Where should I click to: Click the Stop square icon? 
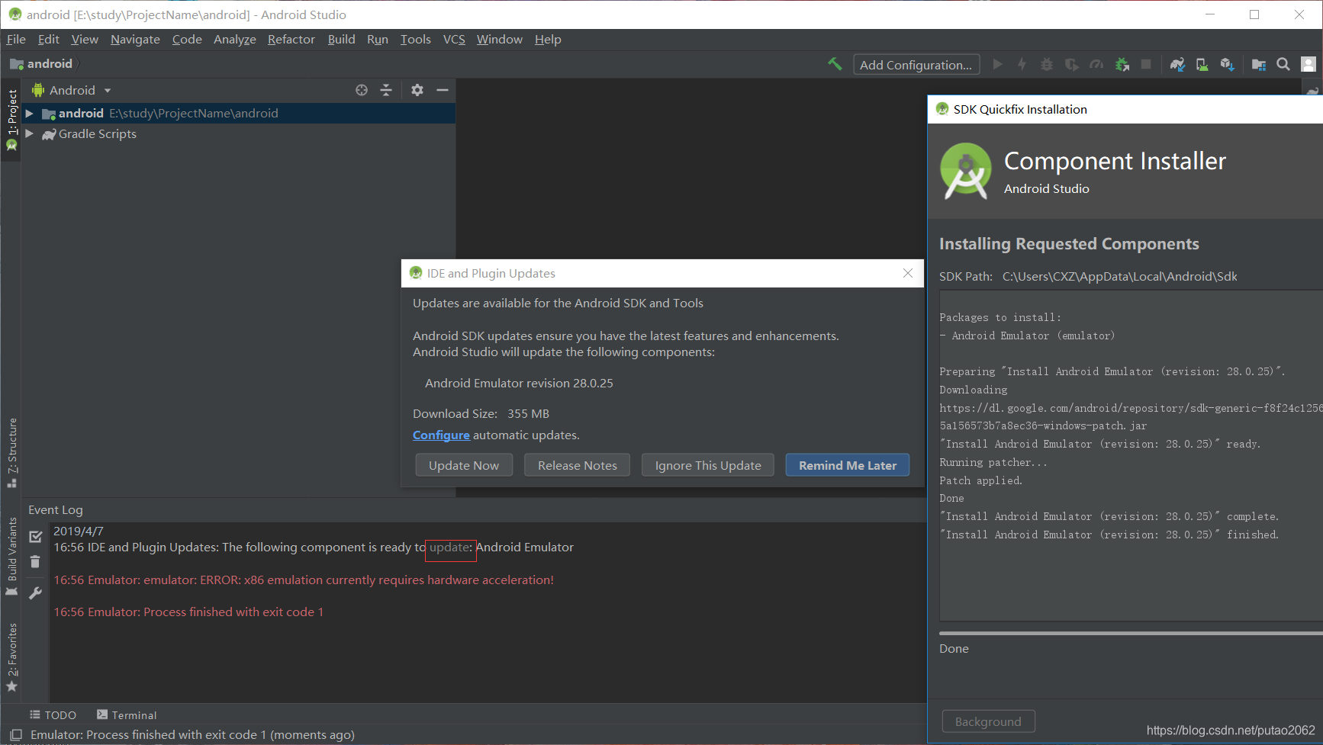point(1146,65)
